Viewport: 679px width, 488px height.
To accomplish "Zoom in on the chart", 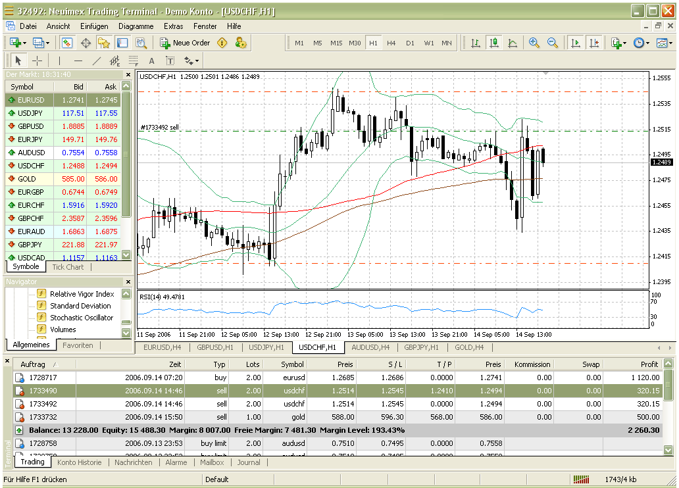I will click(534, 43).
